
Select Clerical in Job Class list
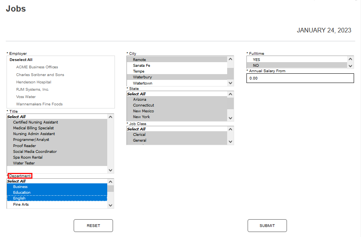click(139, 135)
